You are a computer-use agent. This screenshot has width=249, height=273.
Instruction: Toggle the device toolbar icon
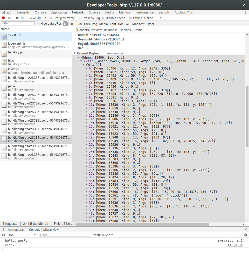[x=9, y=12]
